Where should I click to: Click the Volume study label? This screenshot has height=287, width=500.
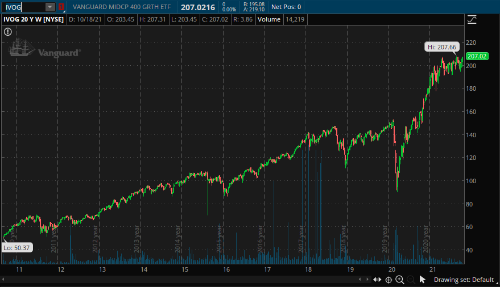pos(269,19)
